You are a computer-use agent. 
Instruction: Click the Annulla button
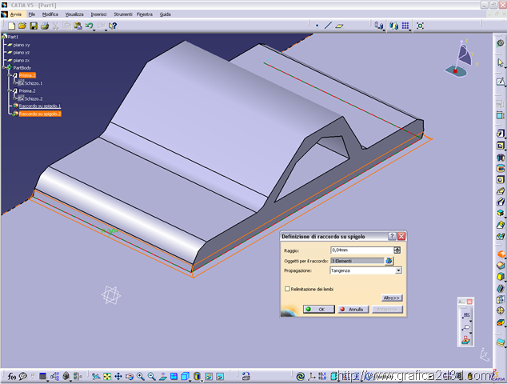pyautogui.click(x=352, y=309)
